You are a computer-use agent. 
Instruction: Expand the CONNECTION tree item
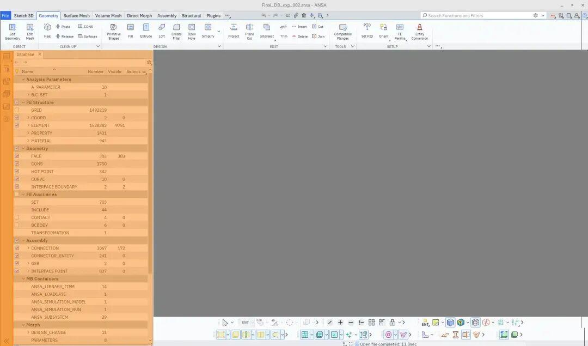click(28, 248)
